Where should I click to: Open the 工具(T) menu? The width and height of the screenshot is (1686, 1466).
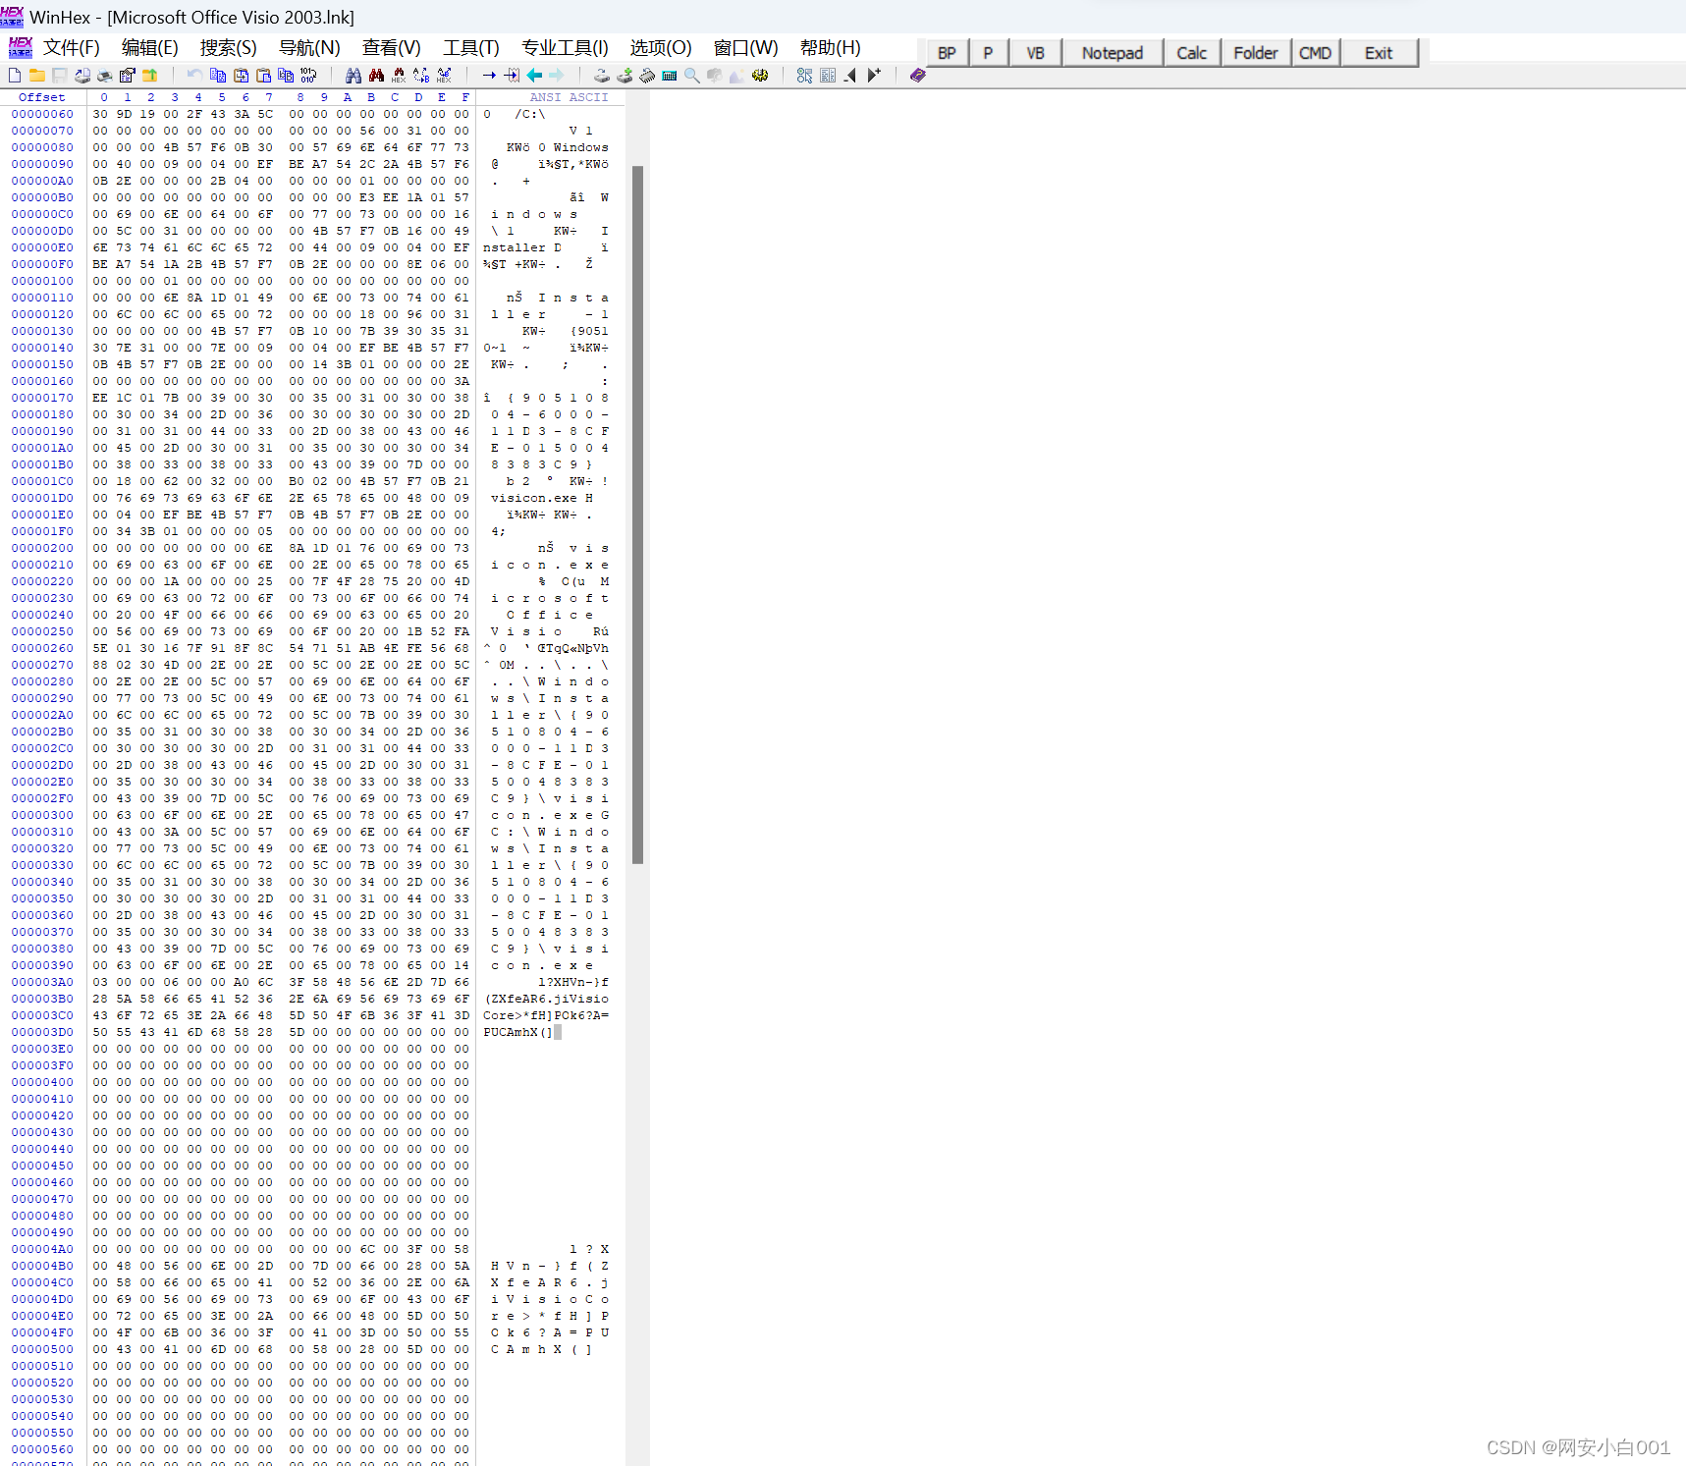pyautogui.click(x=470, y=48)
